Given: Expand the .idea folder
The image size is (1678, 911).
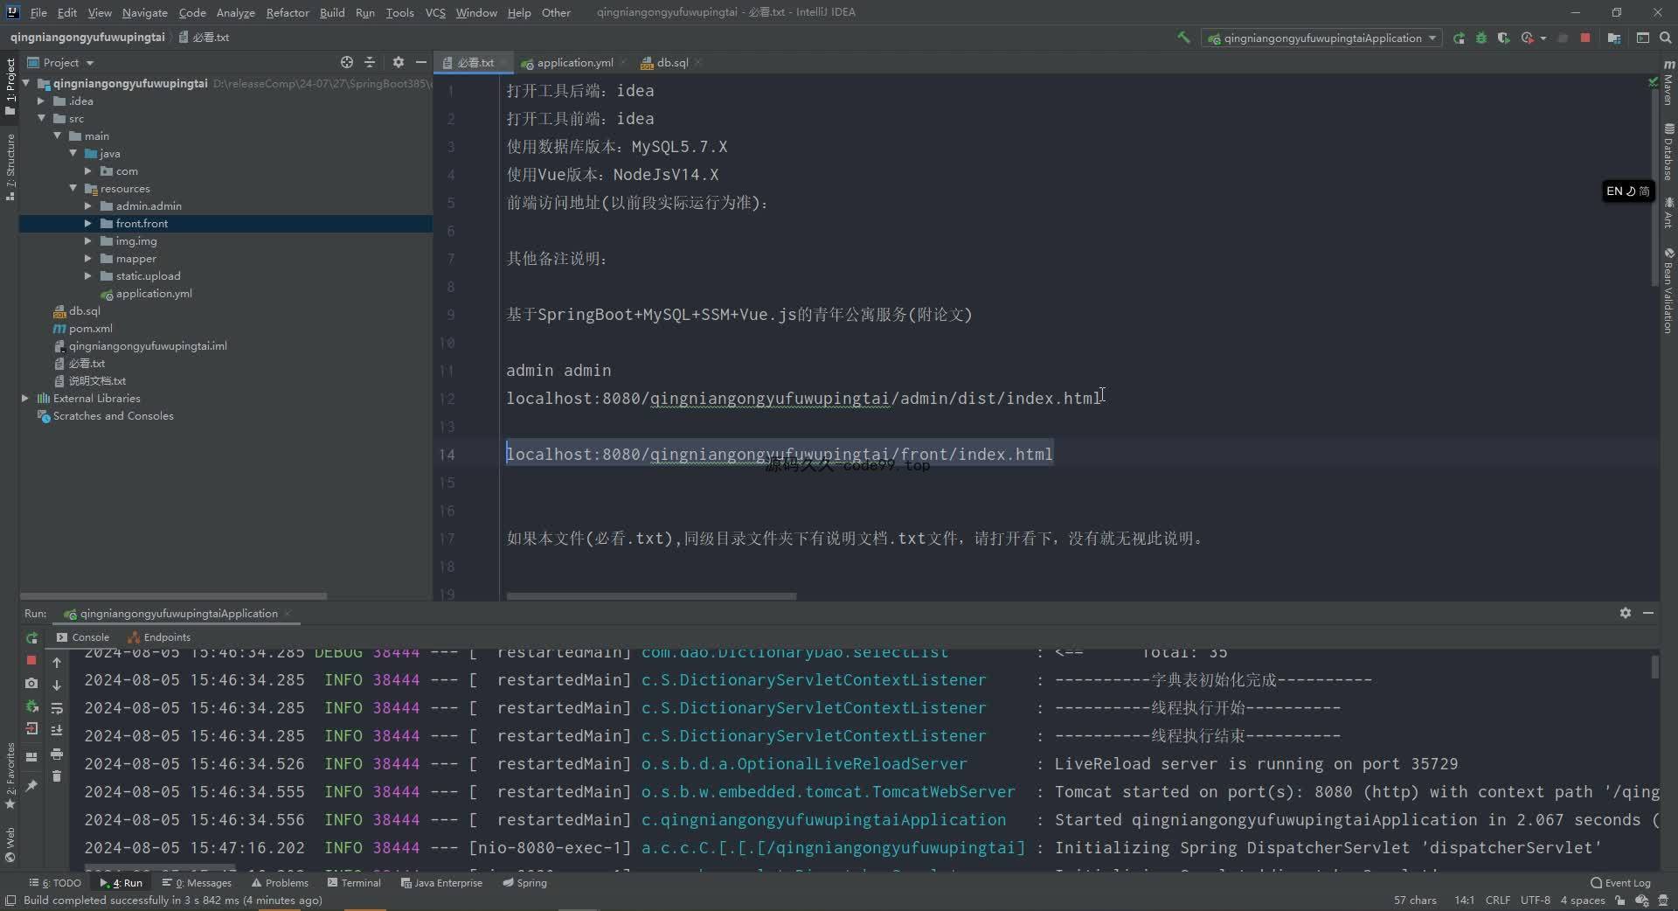Looking at the screenshot, I should pyautogui.click(x=40, y=101).
